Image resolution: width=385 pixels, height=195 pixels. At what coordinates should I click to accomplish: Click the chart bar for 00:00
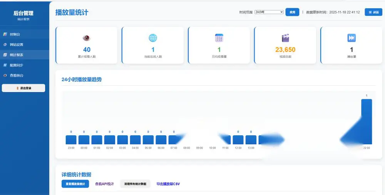point(84,140)
